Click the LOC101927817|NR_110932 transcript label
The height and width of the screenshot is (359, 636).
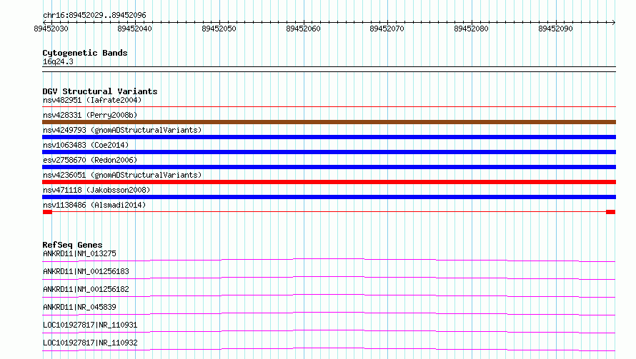tap(90, 343)
